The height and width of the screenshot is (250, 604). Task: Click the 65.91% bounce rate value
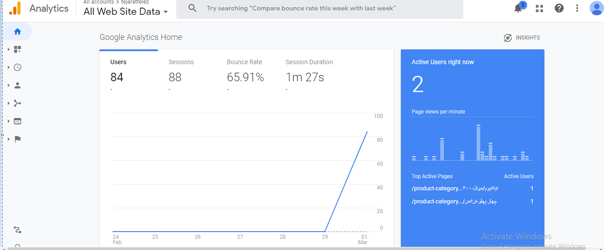tap(245, 77)
